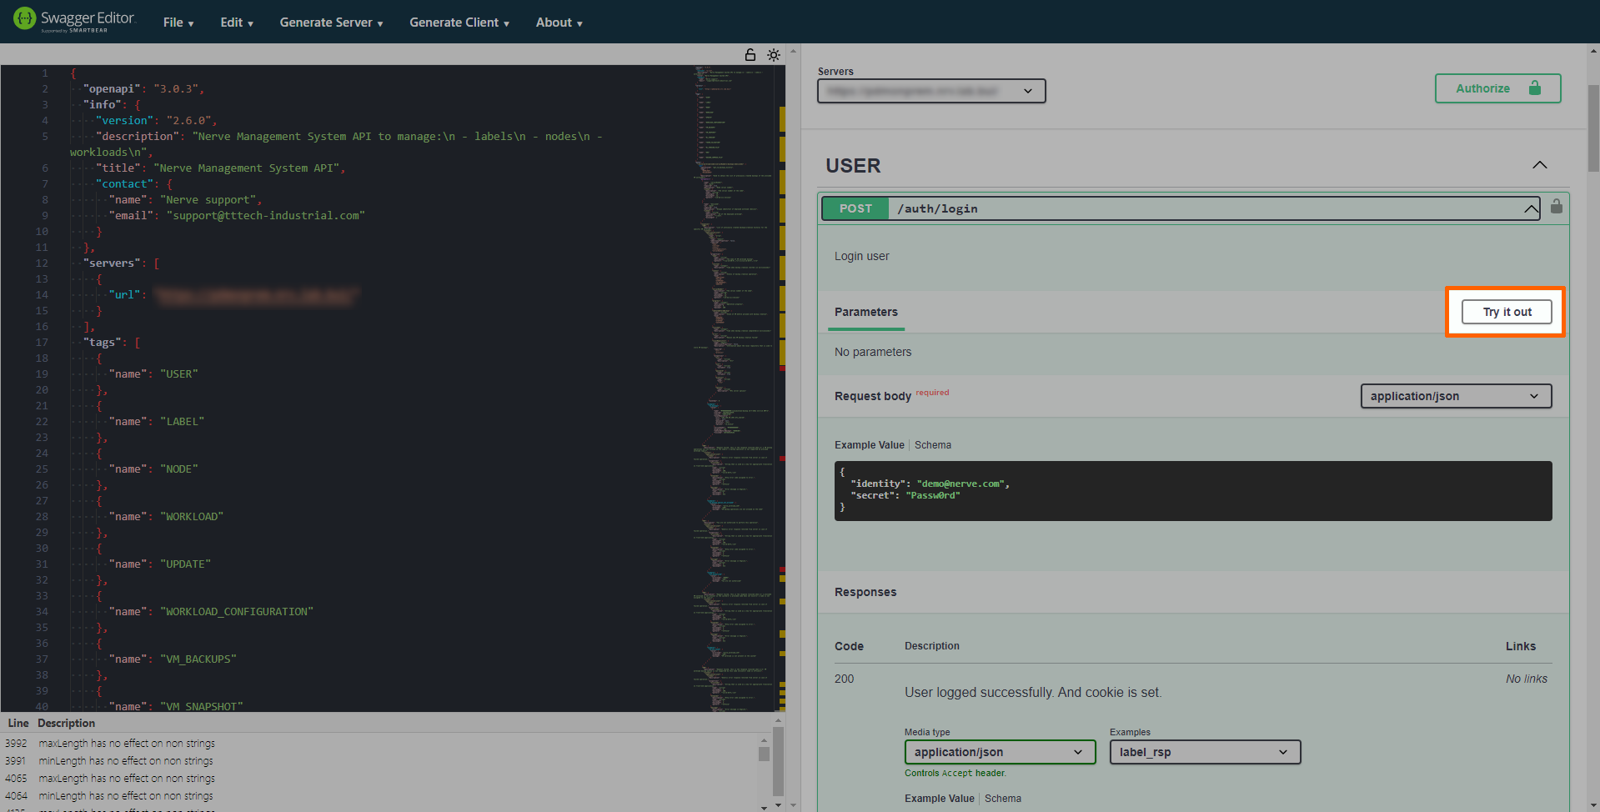
Task: Collapse the USER section chevron
Action: tap(1539, 165)
